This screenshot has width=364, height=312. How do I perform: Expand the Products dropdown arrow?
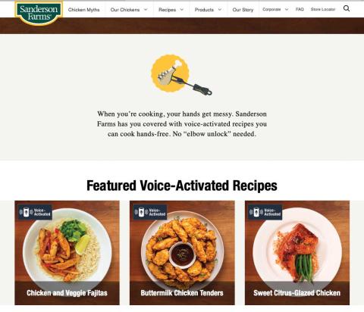point(220,10)
